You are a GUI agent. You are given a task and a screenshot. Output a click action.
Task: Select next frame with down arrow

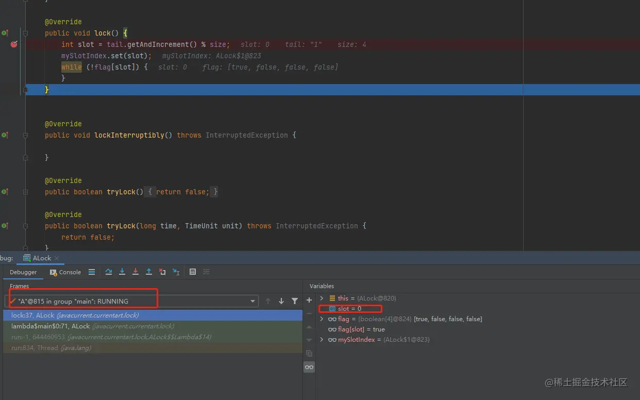click(281, 301)
